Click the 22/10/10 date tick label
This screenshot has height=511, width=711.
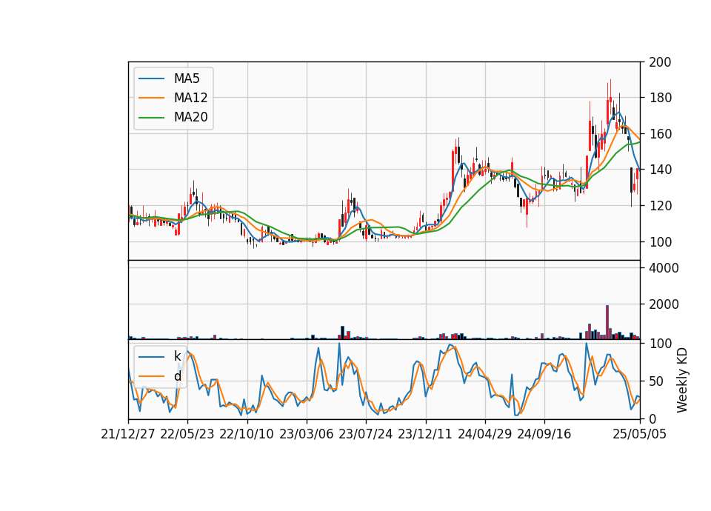(x=247, y=434)
